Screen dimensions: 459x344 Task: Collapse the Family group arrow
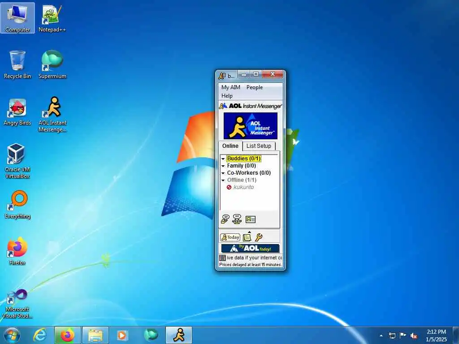(x=223, y=166)
